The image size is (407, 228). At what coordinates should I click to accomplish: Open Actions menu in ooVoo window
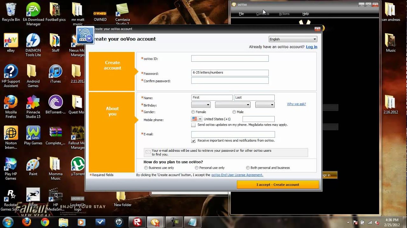[x=284, y=14]
